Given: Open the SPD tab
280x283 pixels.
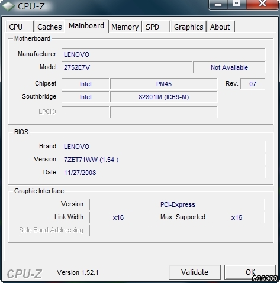Looking at the screenshot, I should (156, 27).
